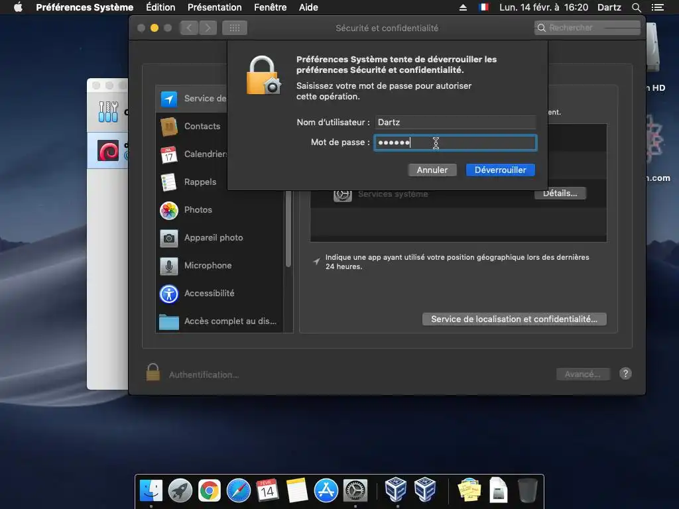Click the Nom d'utilisateur field
Screen dimensions: 679x509
[455, 123]
